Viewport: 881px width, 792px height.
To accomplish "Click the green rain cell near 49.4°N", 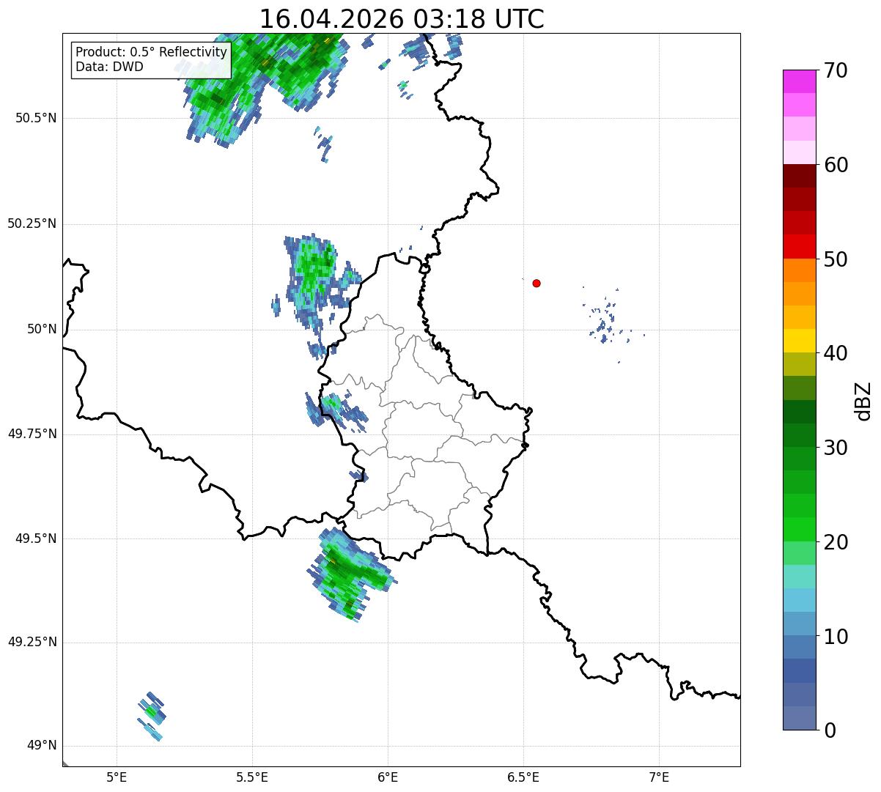I will click(350, 574).
